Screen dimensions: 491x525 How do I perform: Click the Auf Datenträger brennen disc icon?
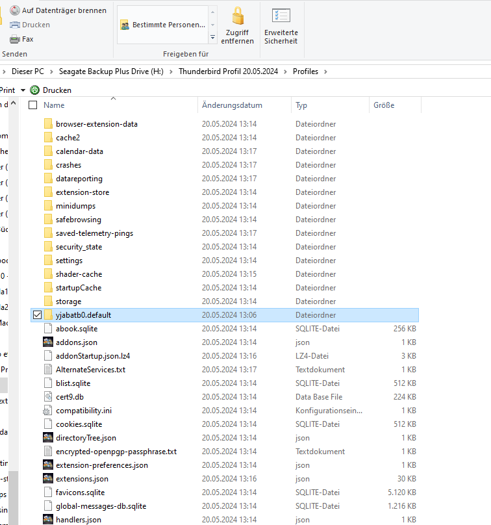click(14, 10)
